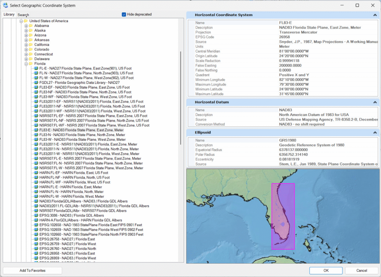The image size is (381, 277).
Task: Click the False Easting value 200000.0000
Action: coord(290,66)
